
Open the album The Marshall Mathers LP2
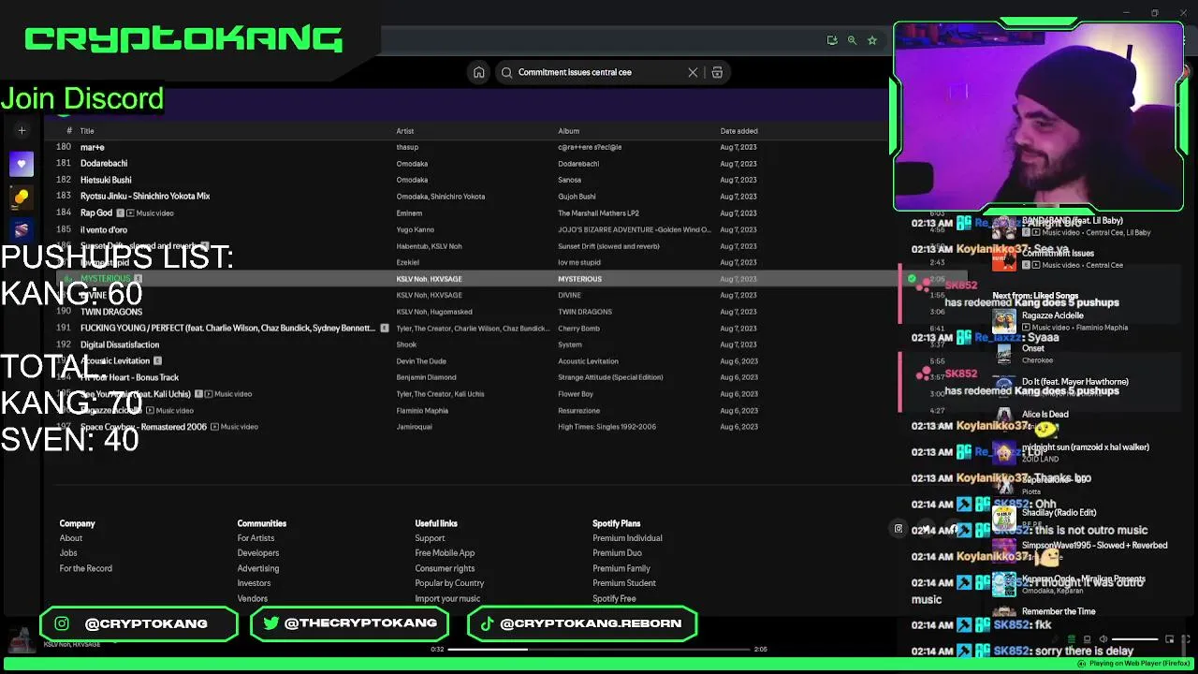[x=598, y=213]
